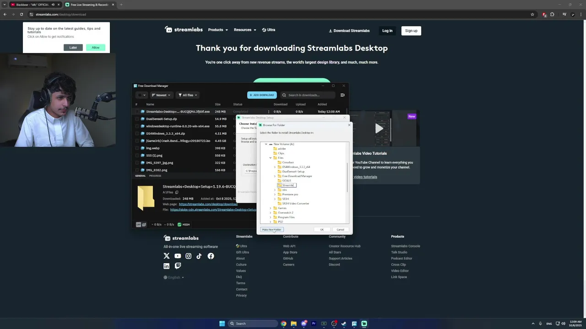Click Chrome extensions puzzle icon
Viewport: 586px width, 329px height.
pyautogui.click(x=552, y=14)
